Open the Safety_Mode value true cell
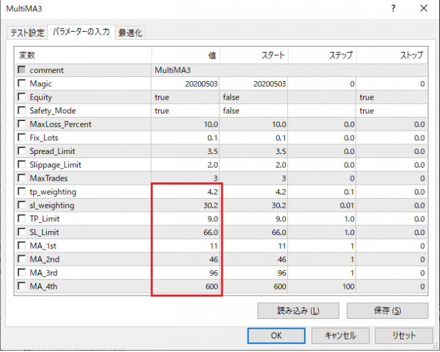This screenshot has width=440, height=352. 186,111
